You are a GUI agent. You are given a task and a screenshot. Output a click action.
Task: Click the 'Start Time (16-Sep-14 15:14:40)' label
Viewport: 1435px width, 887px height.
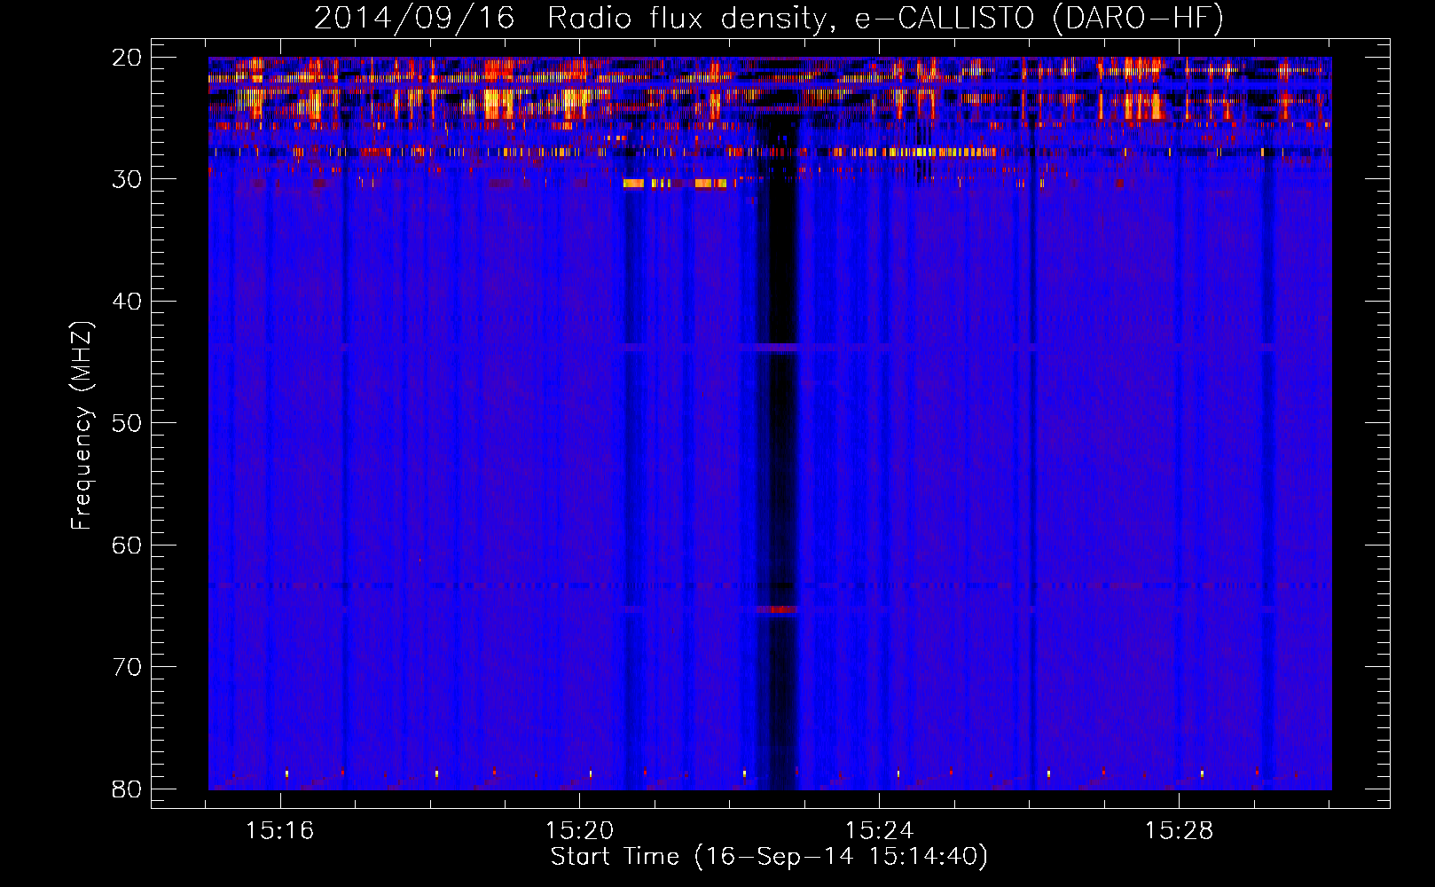[x=769, y=857]
